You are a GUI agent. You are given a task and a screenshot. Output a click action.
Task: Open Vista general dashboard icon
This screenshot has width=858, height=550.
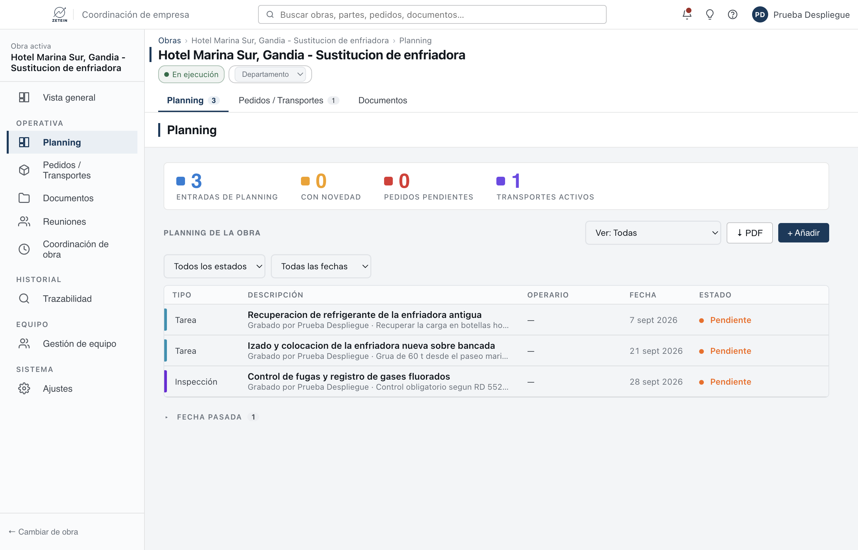click(x=24, y=97)
